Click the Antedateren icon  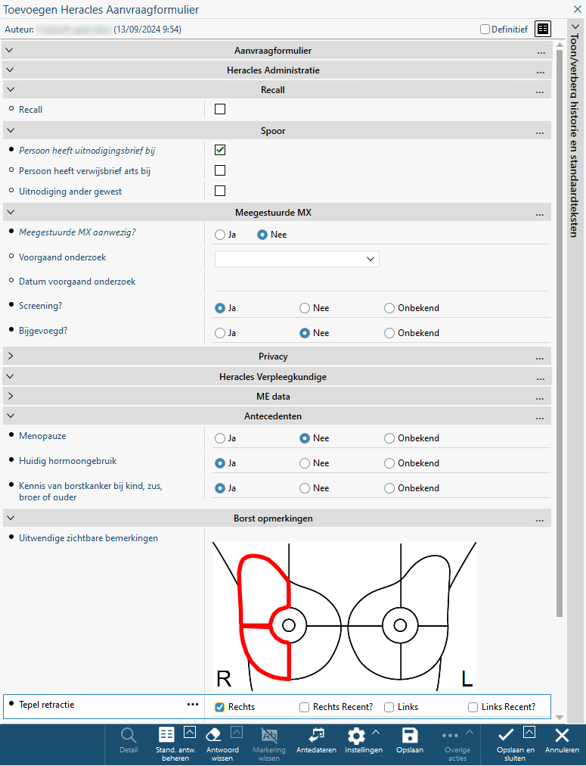pos(316,735)
